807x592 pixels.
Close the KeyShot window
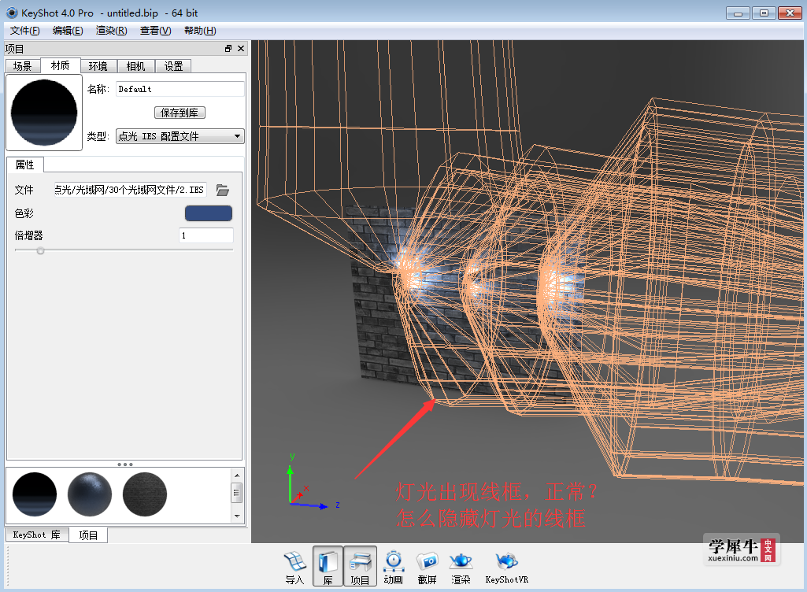(x=790, y=13)
